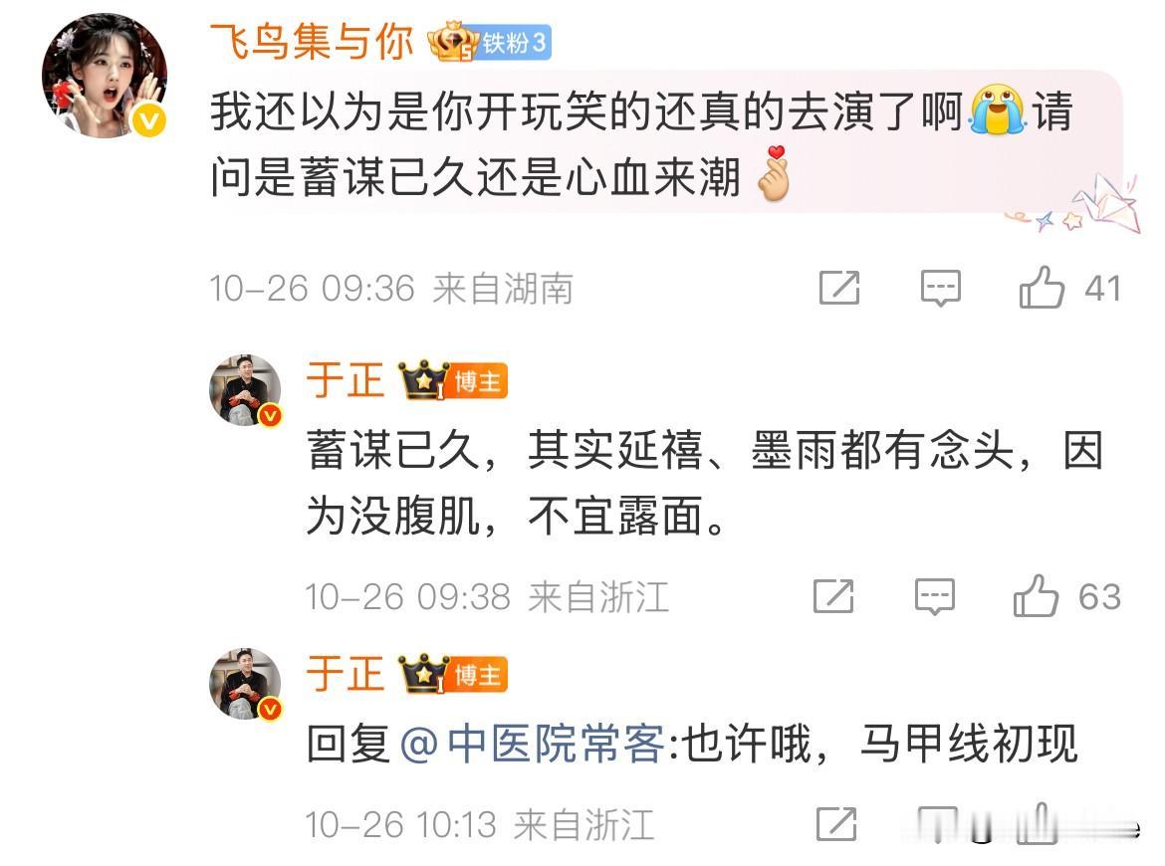Forward 于正's 09:38 comment
This screenshot has height=866, width=1165.
[833, 596]
